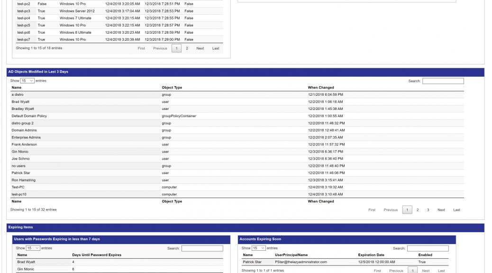
Task: Sort AD Objects by When Changed header
Action: [x=321, y=88]
